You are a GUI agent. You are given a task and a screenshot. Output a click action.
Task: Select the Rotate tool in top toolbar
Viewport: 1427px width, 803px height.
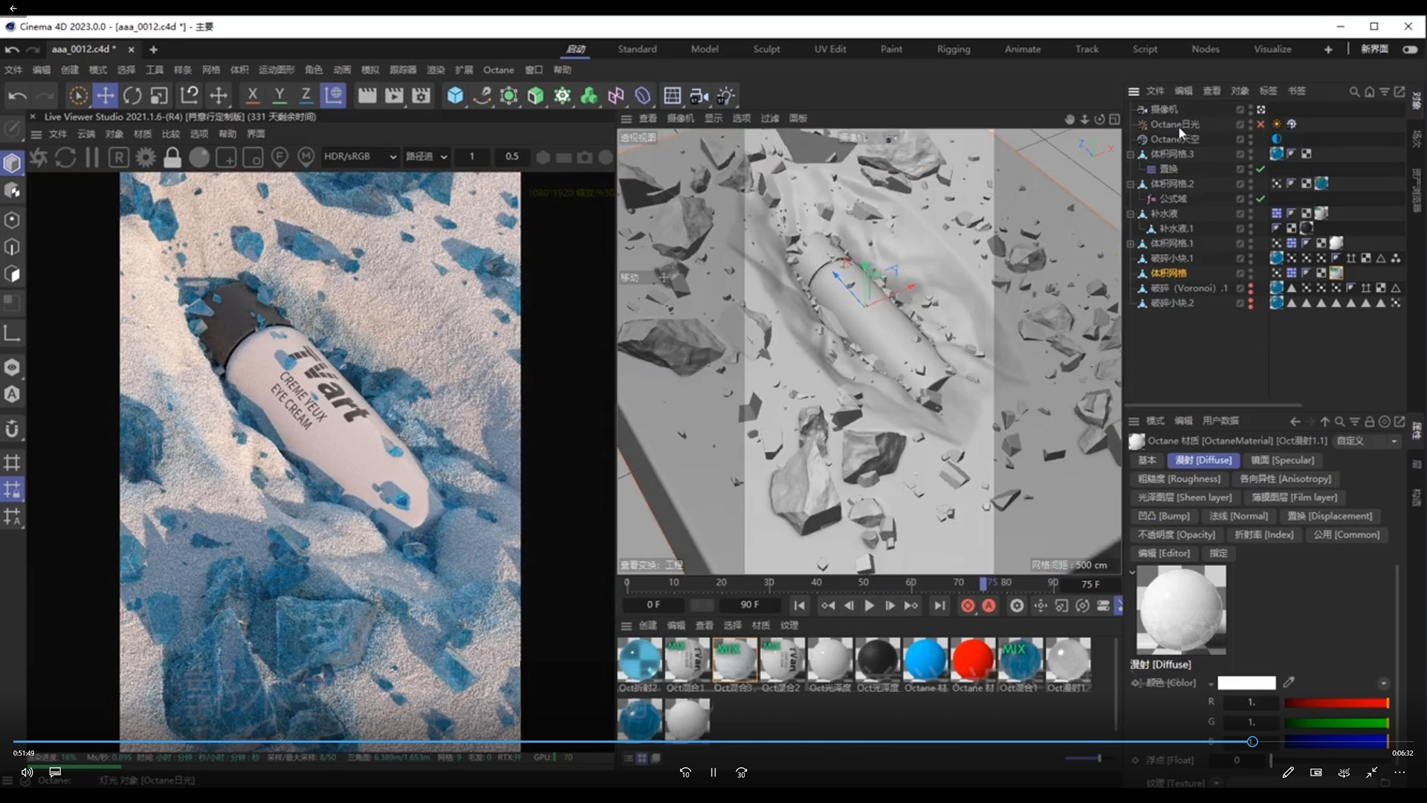[x=132, y=96]
